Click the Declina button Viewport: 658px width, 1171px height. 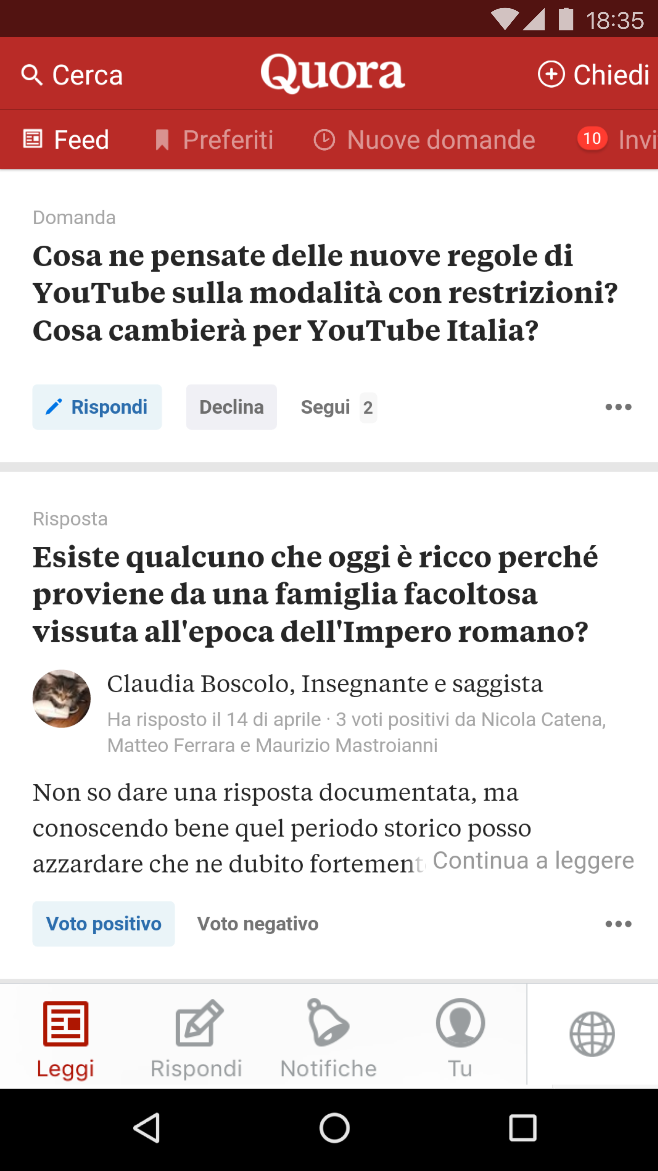click(232, 407)
